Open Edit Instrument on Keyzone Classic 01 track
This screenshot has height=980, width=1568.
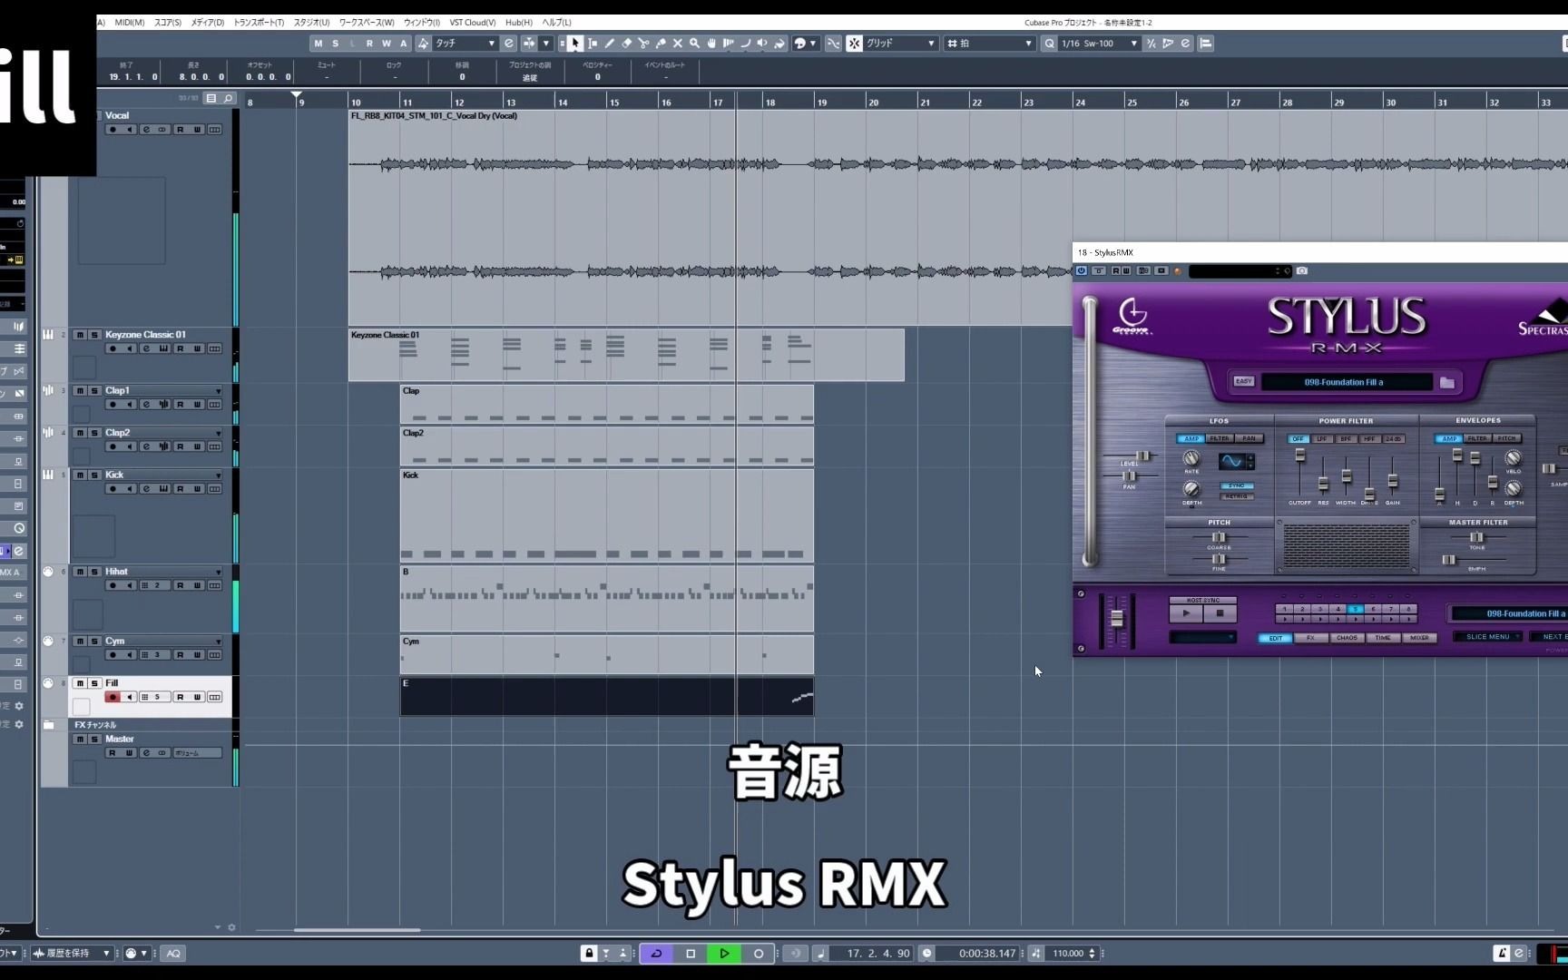[163, 348]
